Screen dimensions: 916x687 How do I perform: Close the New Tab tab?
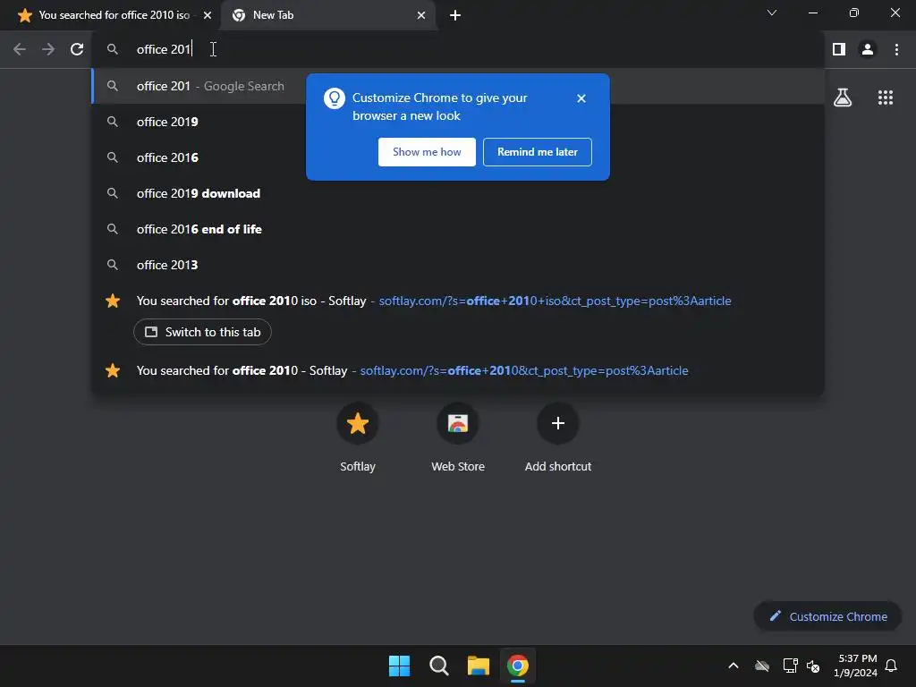point(421,15)
